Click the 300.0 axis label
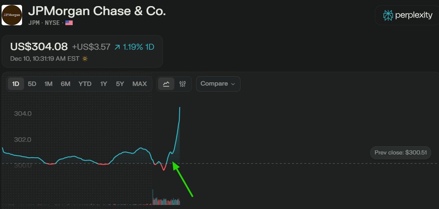The image size is (439, 209). pos(23,165)
